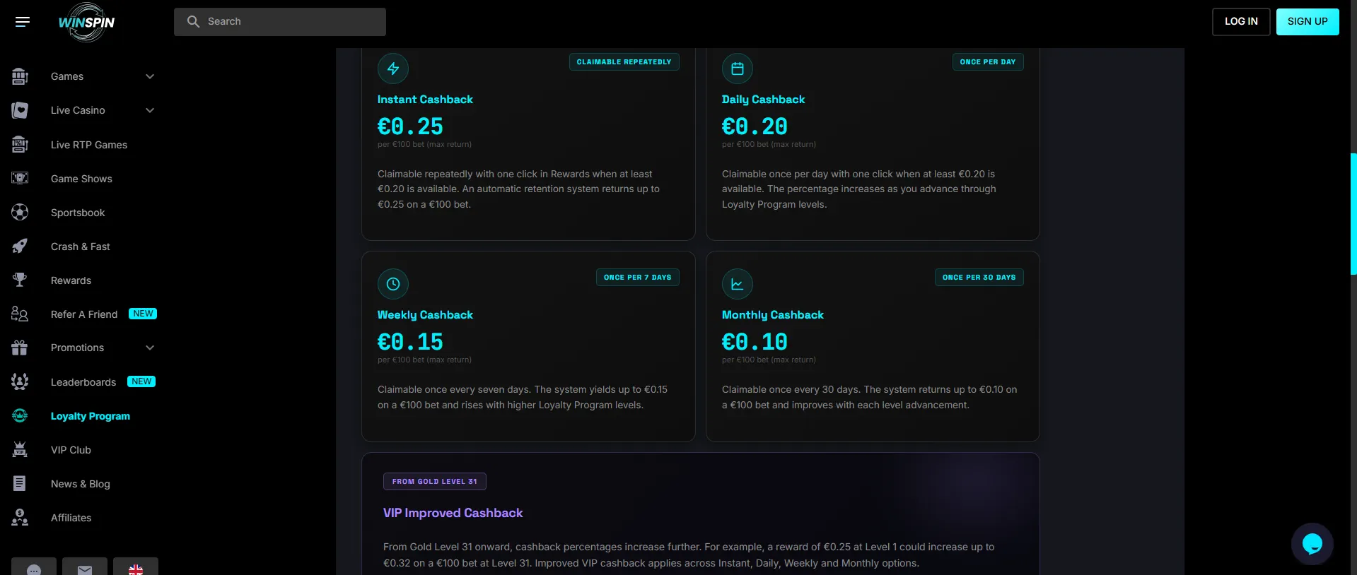Click the WinSpin logo
Screen dimensions: 1357x575
[x=86, y=22]
